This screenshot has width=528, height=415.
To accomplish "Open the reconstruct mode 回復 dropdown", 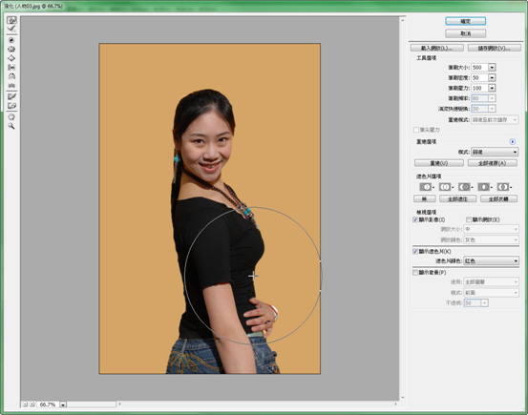I will tap(495, 152).
